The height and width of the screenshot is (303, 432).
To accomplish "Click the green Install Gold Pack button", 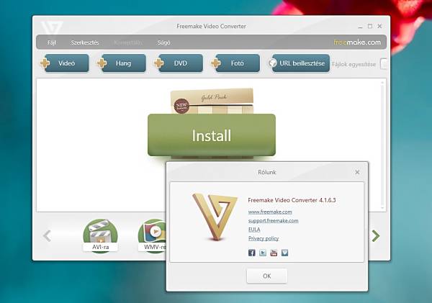I will click(x=212, y=135).
